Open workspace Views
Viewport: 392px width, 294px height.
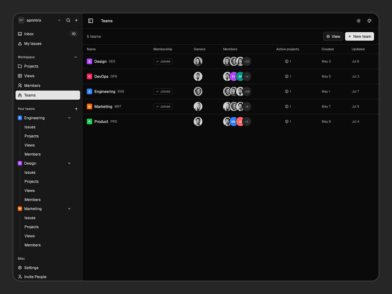(48, 76)
